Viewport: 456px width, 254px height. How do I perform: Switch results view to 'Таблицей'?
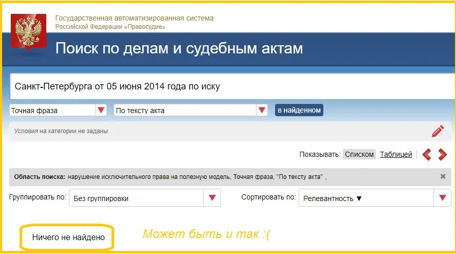pyautogui.click(x=396, y=154)
